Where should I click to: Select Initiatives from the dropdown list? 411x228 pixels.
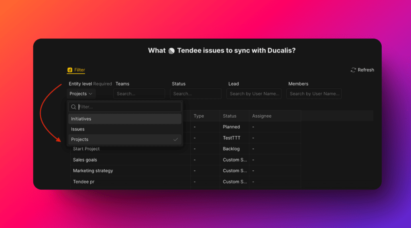[x=81, y=119]
